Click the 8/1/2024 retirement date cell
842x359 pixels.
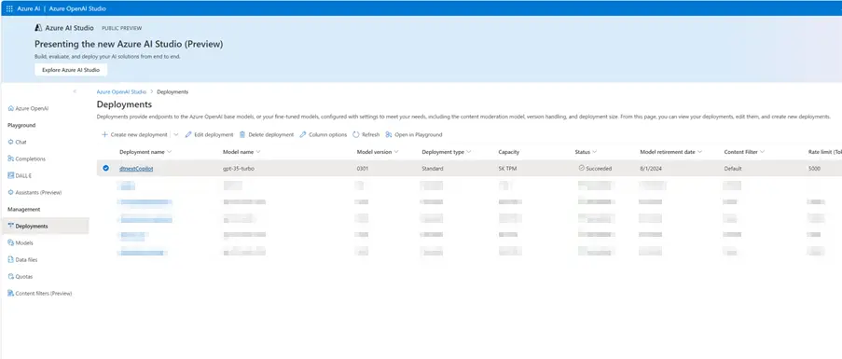coord(652,168)
